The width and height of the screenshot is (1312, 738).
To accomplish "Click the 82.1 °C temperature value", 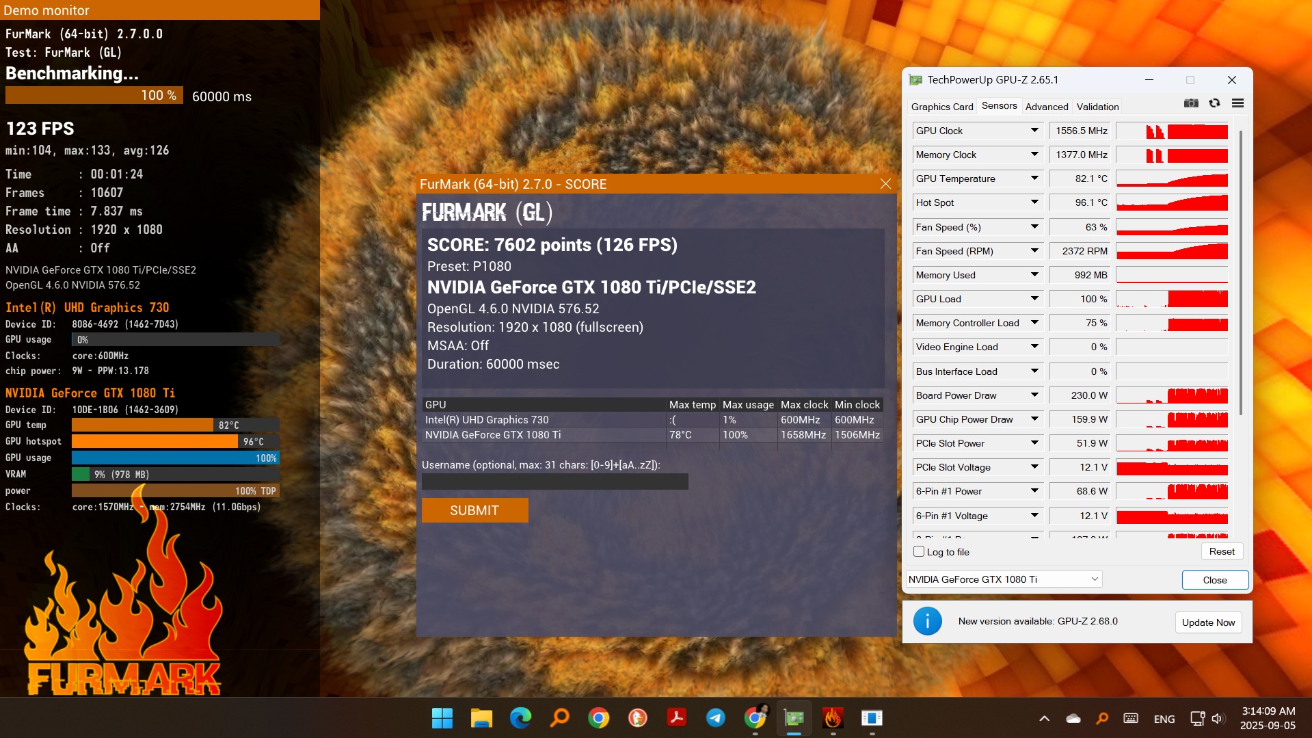I will click(x=1080, y=179).
